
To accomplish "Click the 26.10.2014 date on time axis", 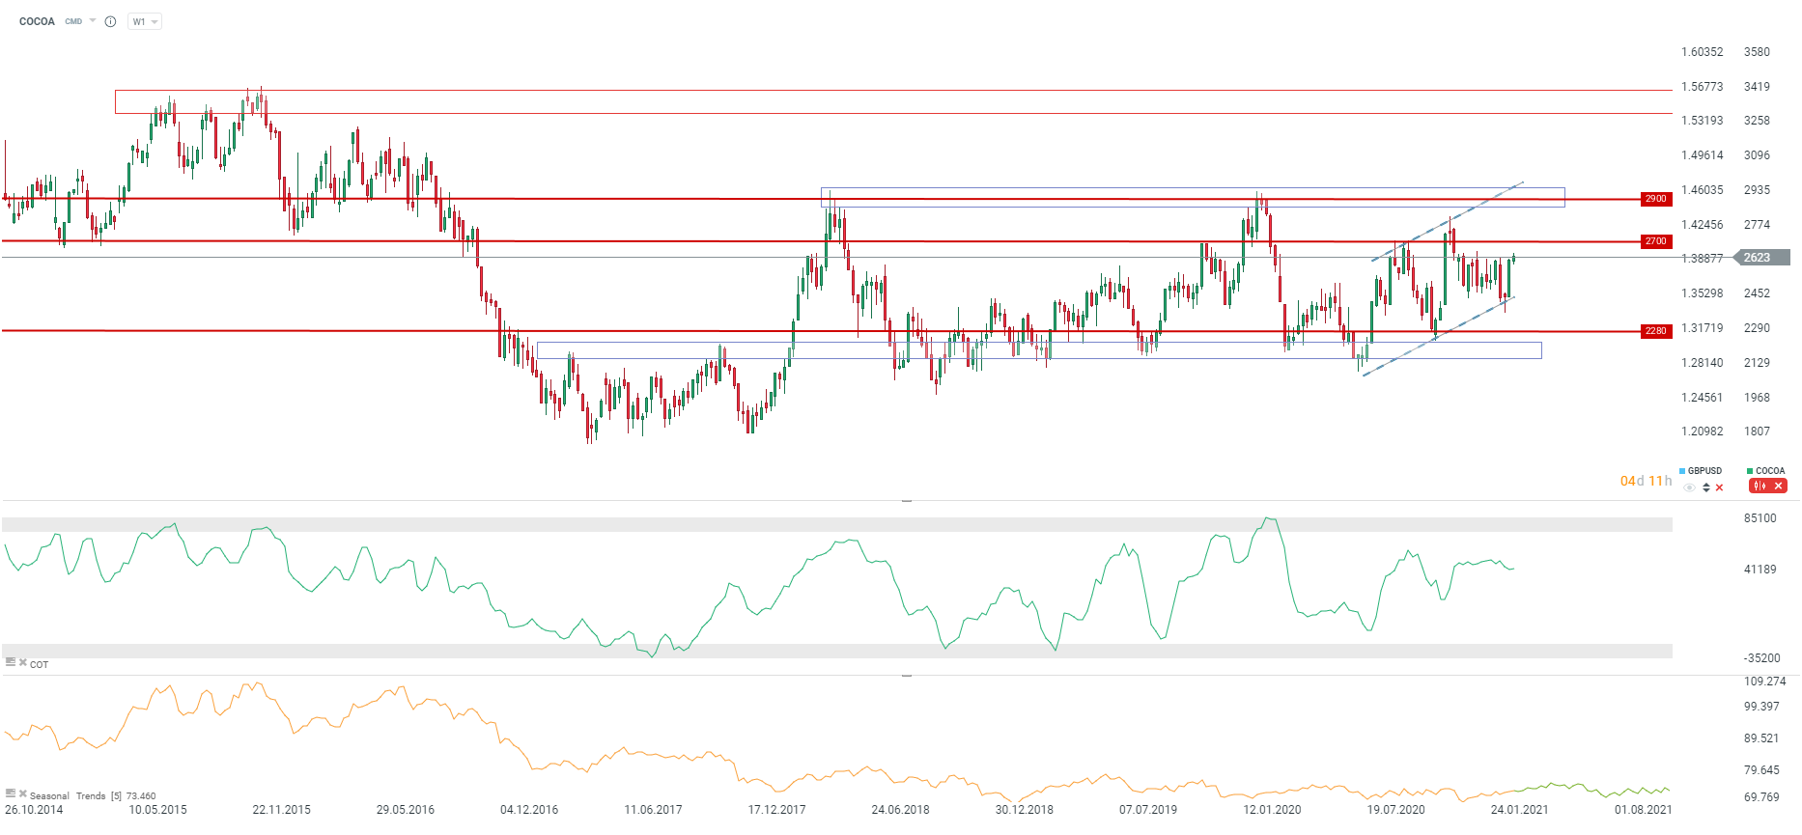I will (34, 810).
